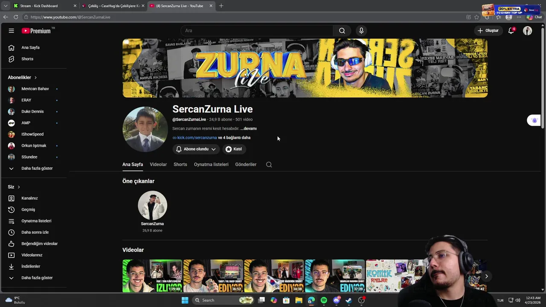Switch to the Videolar tab
Viewport: 546px width, 307px height.
click(x=158, y=164)
